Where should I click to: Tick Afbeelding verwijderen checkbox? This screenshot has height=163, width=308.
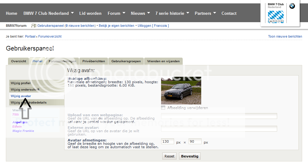(x=163, y=108)
